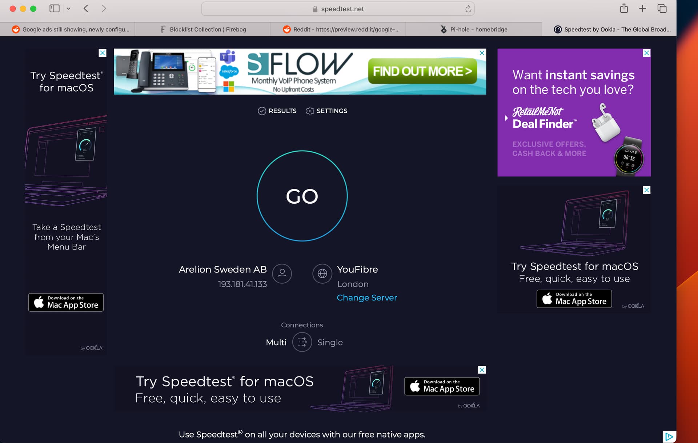Click the user profile icon beside Arelion

coord(282,274)
